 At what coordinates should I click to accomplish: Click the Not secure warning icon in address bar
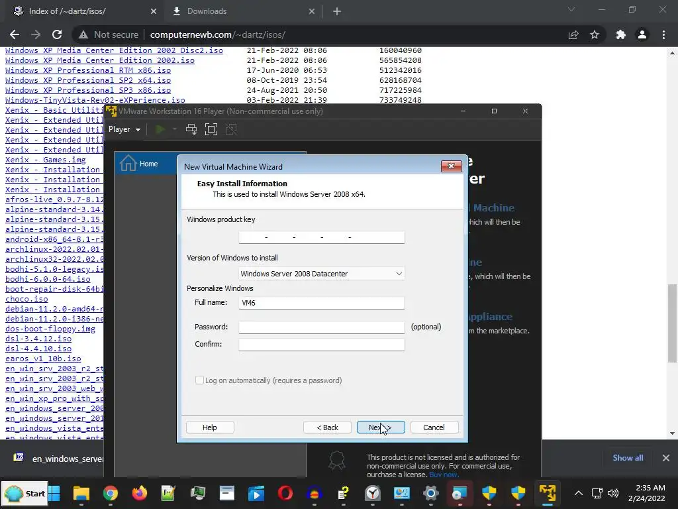click(83, 34)
